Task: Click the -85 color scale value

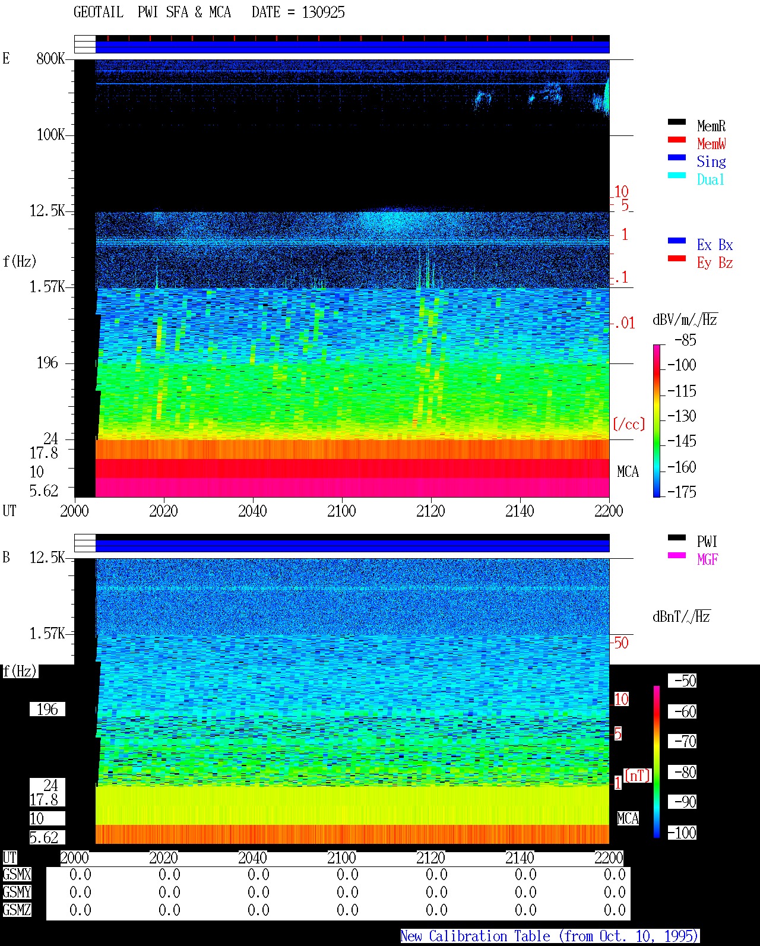Action: 685,340
